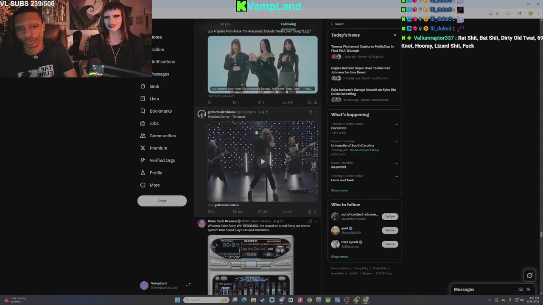543x305 pixels.
Task: Compose new message in Messages drawer
Action: coord(521,289)
